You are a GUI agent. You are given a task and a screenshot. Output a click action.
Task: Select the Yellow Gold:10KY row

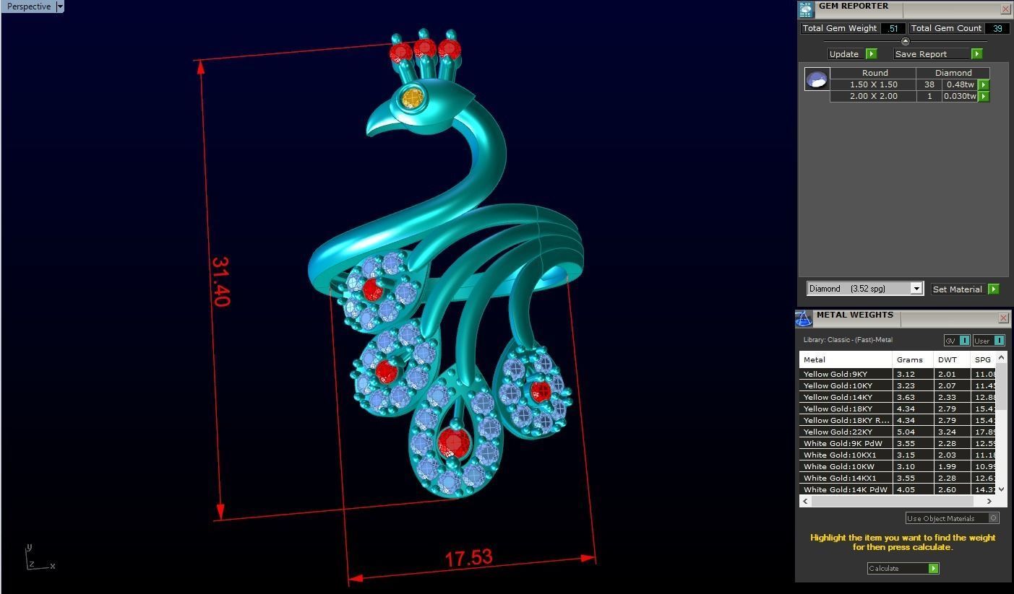[x=897, y=385]
